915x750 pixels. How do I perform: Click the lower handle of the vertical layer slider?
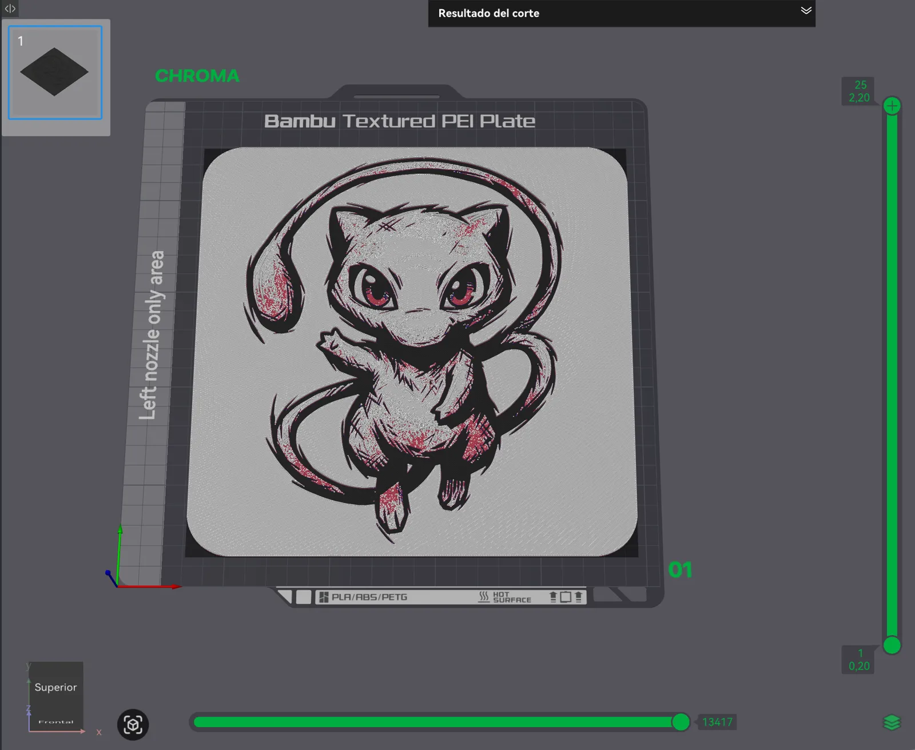pos(892,645)
